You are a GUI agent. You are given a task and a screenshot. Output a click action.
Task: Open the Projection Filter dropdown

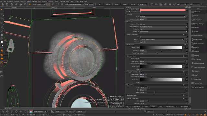[164, 24]
